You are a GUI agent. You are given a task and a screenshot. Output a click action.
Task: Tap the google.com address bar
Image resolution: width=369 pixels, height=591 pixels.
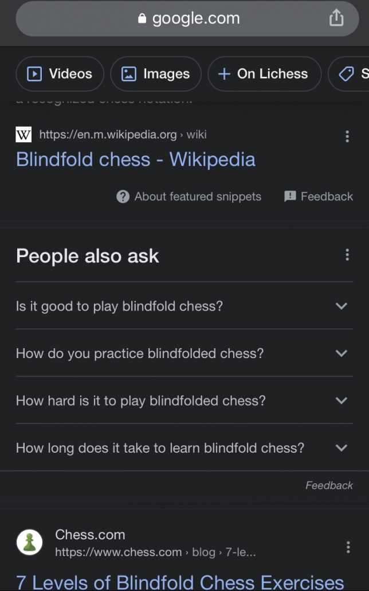(x=187, y=18)
